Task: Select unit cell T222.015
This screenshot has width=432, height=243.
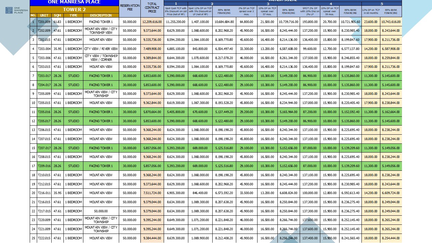Action: 44,238
